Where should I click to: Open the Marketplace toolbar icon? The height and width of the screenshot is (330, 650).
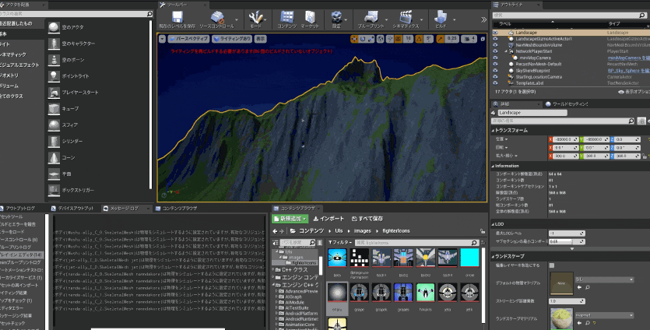tap(310, 17)
